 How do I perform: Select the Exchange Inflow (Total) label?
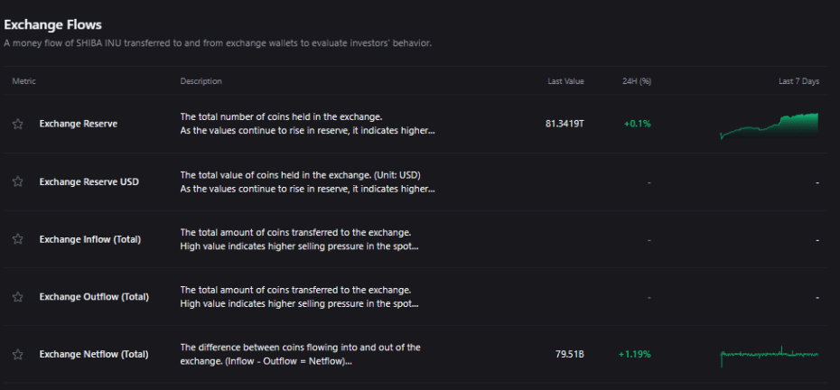click(x=89, y=239)
